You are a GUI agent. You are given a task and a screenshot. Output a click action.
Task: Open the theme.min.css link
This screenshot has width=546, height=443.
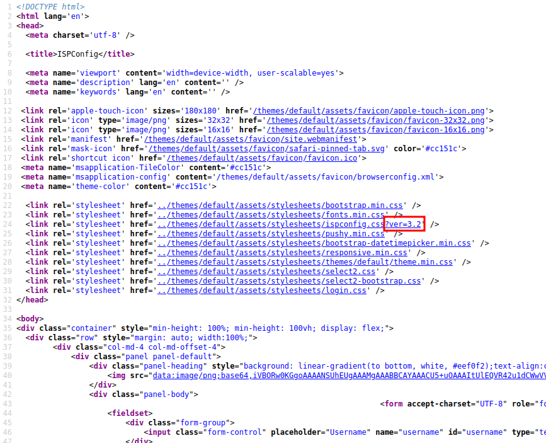pos(305,262)
